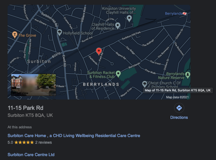216x160 pixels.
Task: Click the Clayhill Halls of Residence pin
Action: (x=117, y=26)
